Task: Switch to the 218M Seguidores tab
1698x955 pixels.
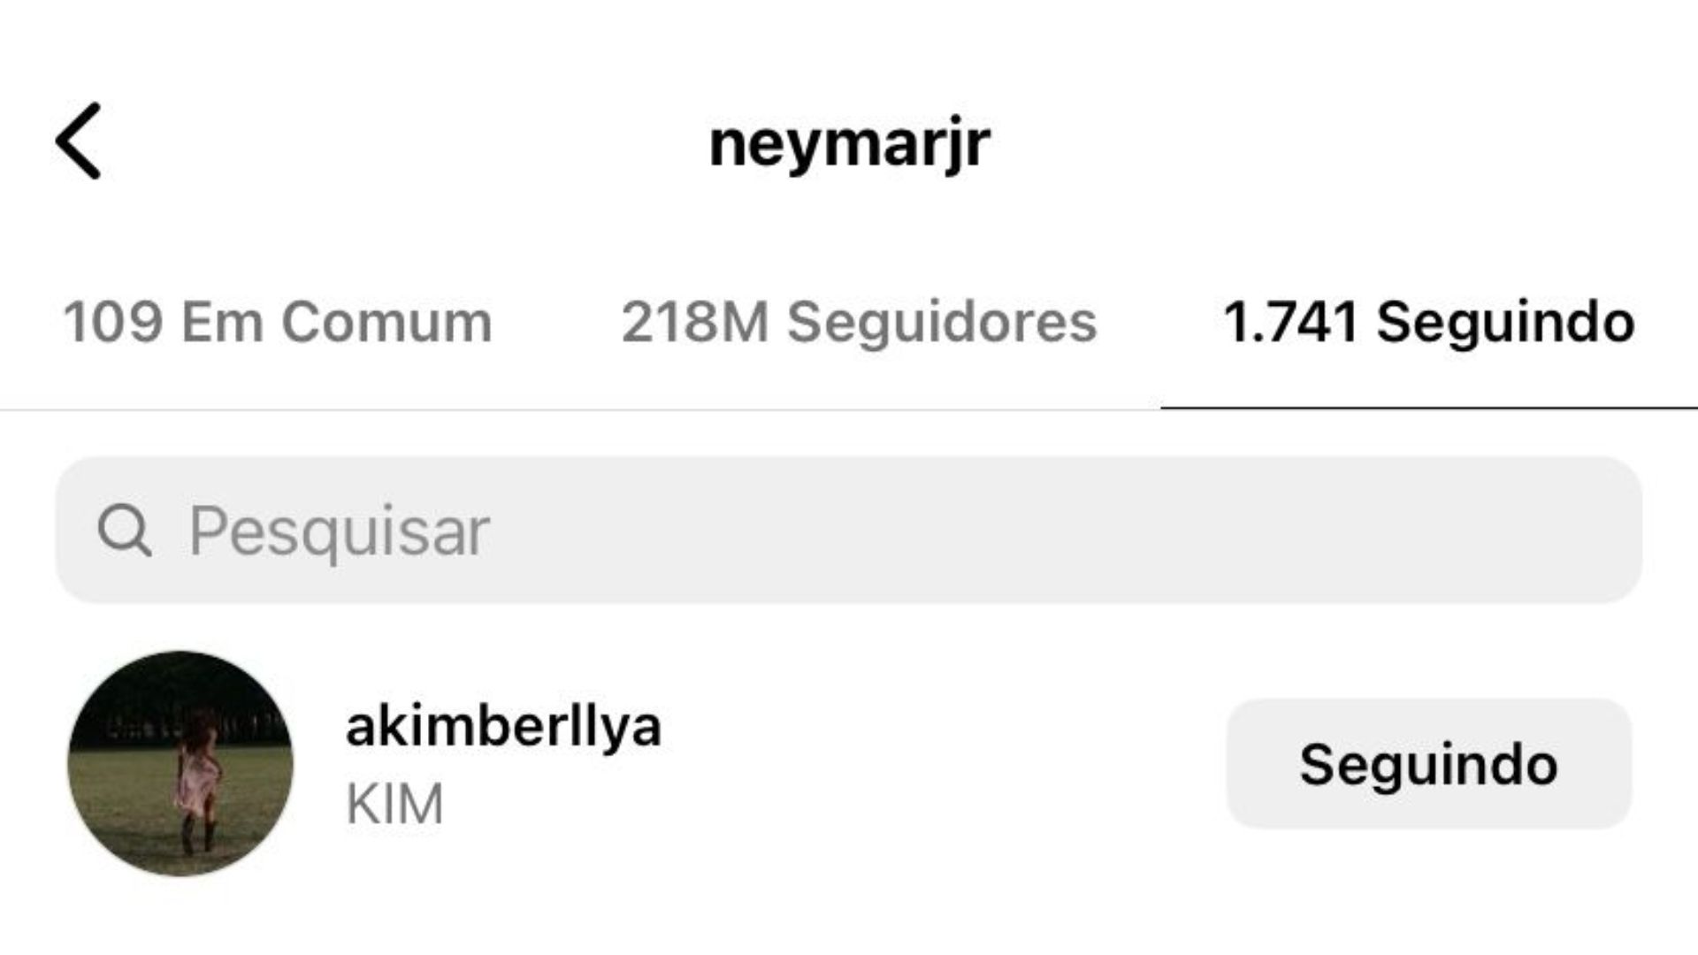Action: (x=859, y=322)
